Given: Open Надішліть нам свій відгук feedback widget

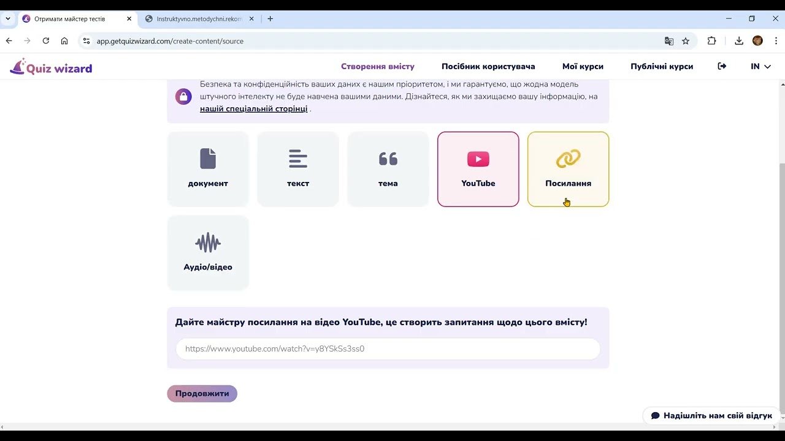Looking at the screenshot, I should (711, 415).
